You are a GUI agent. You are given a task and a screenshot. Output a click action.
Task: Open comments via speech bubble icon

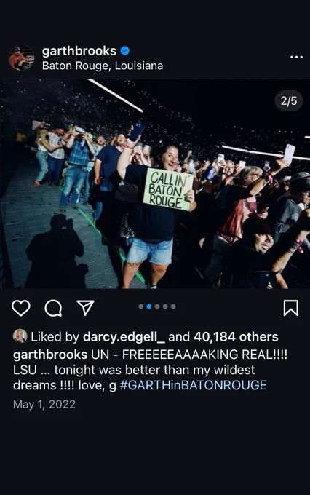coord(53,308)
